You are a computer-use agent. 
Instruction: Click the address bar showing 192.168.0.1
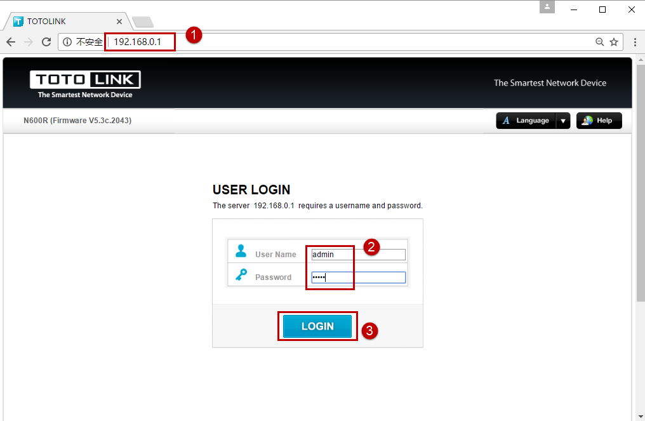tap(350, 42)
